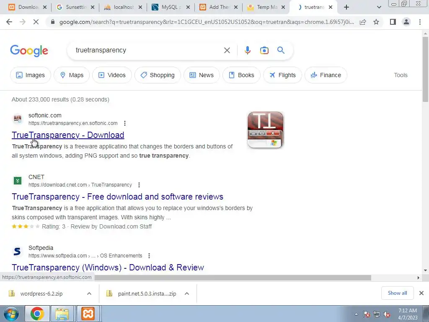
Task: Switch to the first Download tab
Action: [27, 8]
